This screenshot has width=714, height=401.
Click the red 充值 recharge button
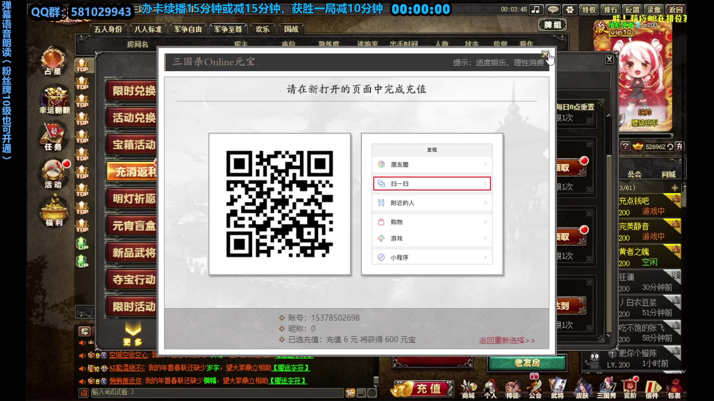[422, 389]
